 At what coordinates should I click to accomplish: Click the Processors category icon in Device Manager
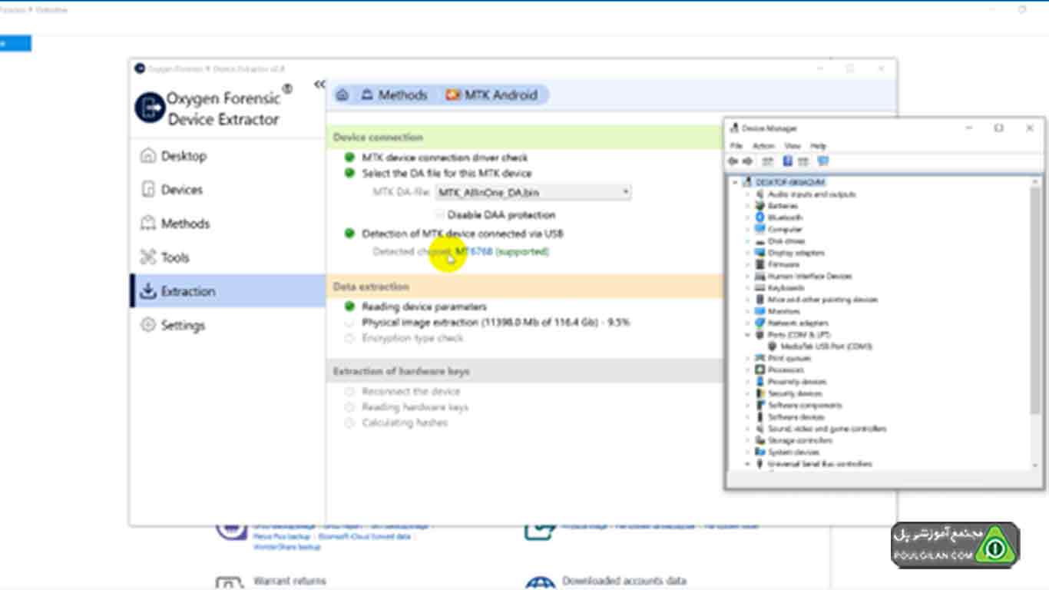click(760, 370)
